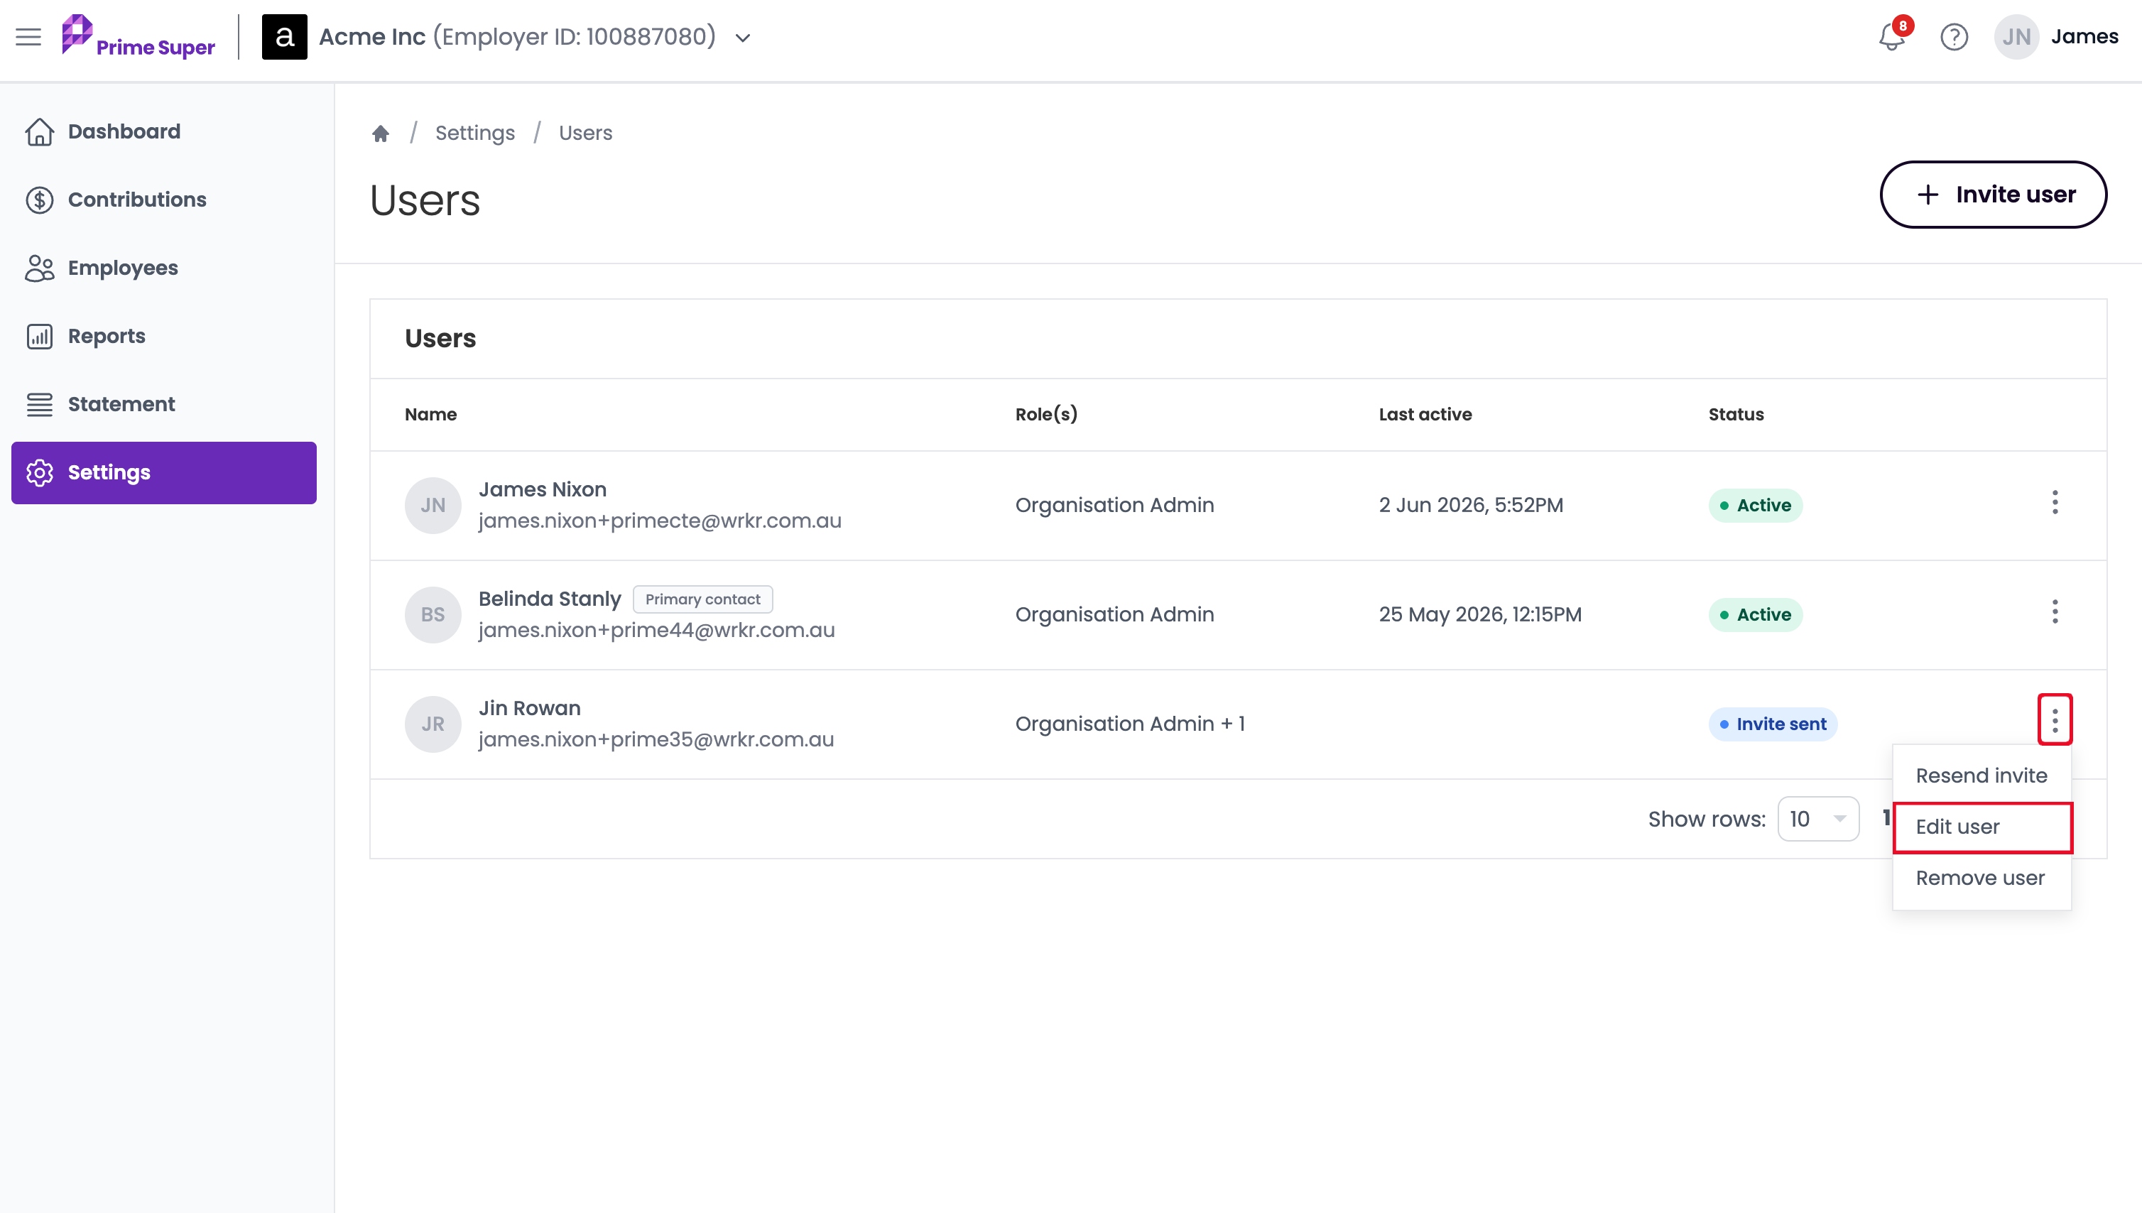Click the Jin Rowan name
2142x1213 pixels.
(x=529, y=708)
